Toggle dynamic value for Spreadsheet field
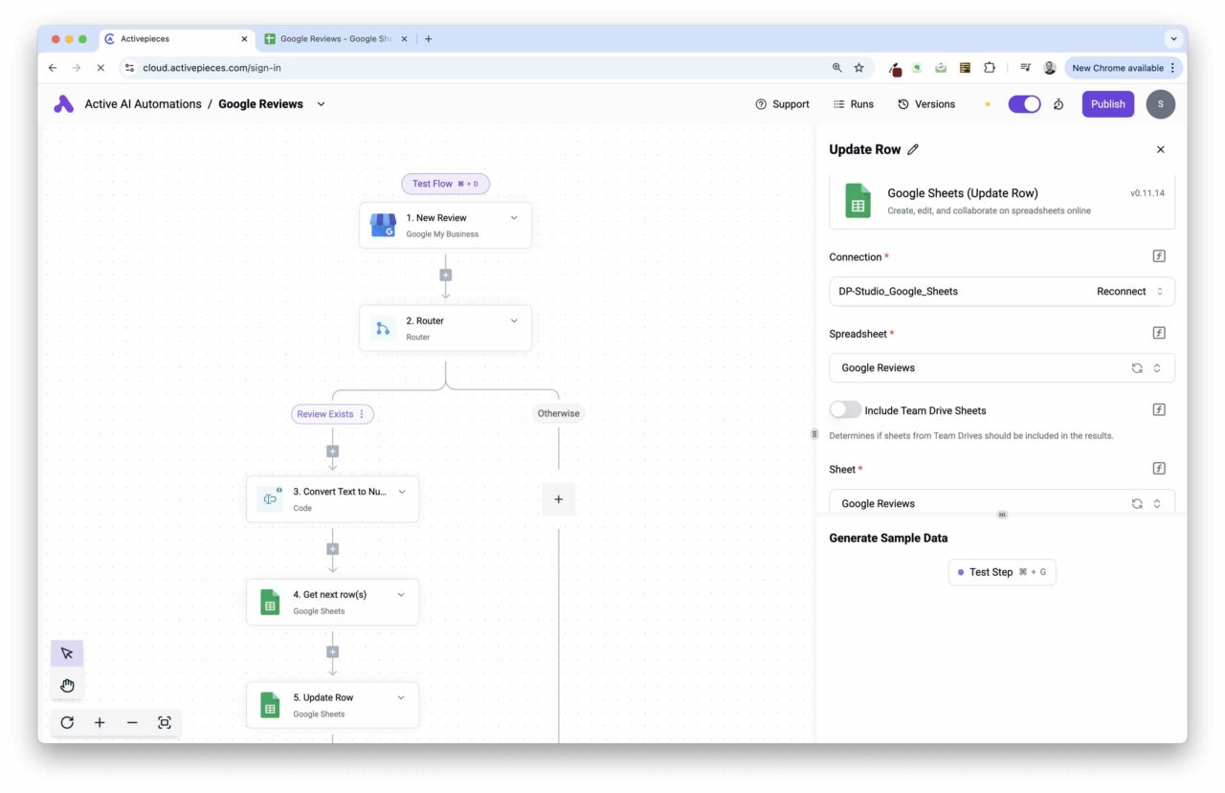Screen dimensions: 1225x793 (x=1159, y=333)
